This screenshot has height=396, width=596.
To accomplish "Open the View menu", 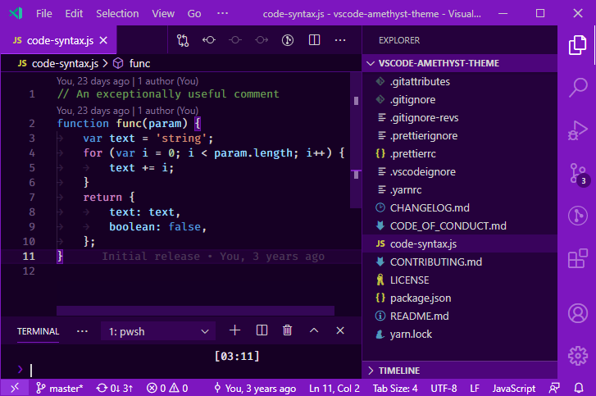I will tap(163, 14).
